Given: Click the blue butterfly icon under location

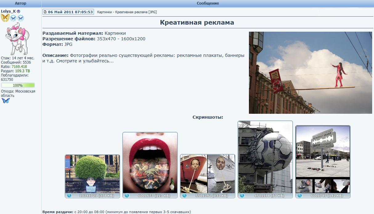Looking at the screenshot, I should click(6, 100).
